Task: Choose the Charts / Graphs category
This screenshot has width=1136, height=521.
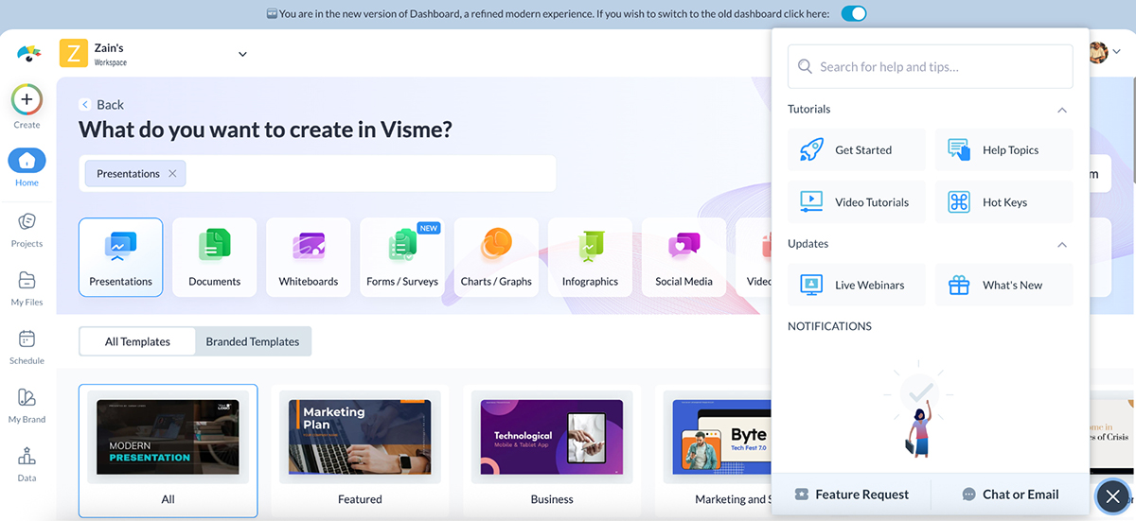Action: click(x=496, y=256)
